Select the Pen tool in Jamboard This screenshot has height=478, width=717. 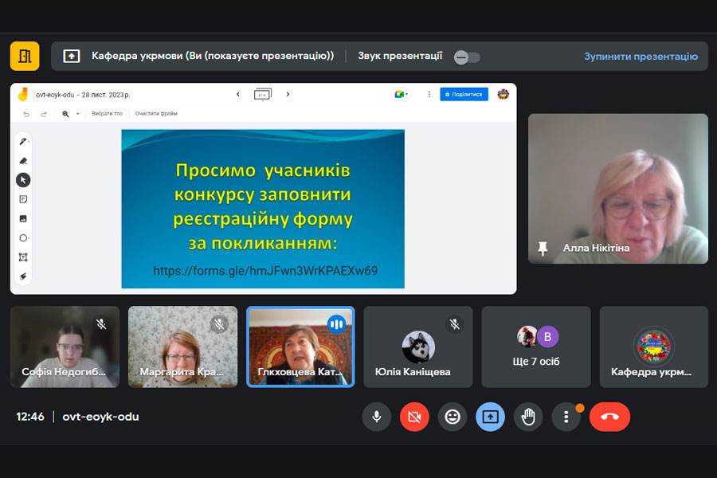point(23,141)
